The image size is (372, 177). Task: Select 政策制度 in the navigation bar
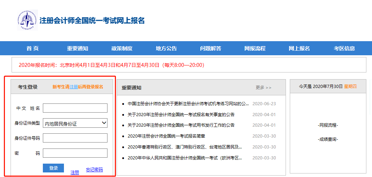pos(122,49)
